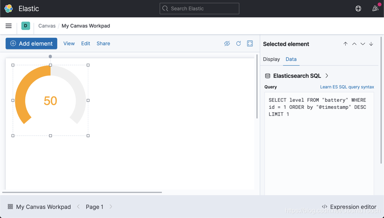Viewport: 384px width, 218px height.
Task: Click the Canvas breadcrumb link
Action: (47, 26)
